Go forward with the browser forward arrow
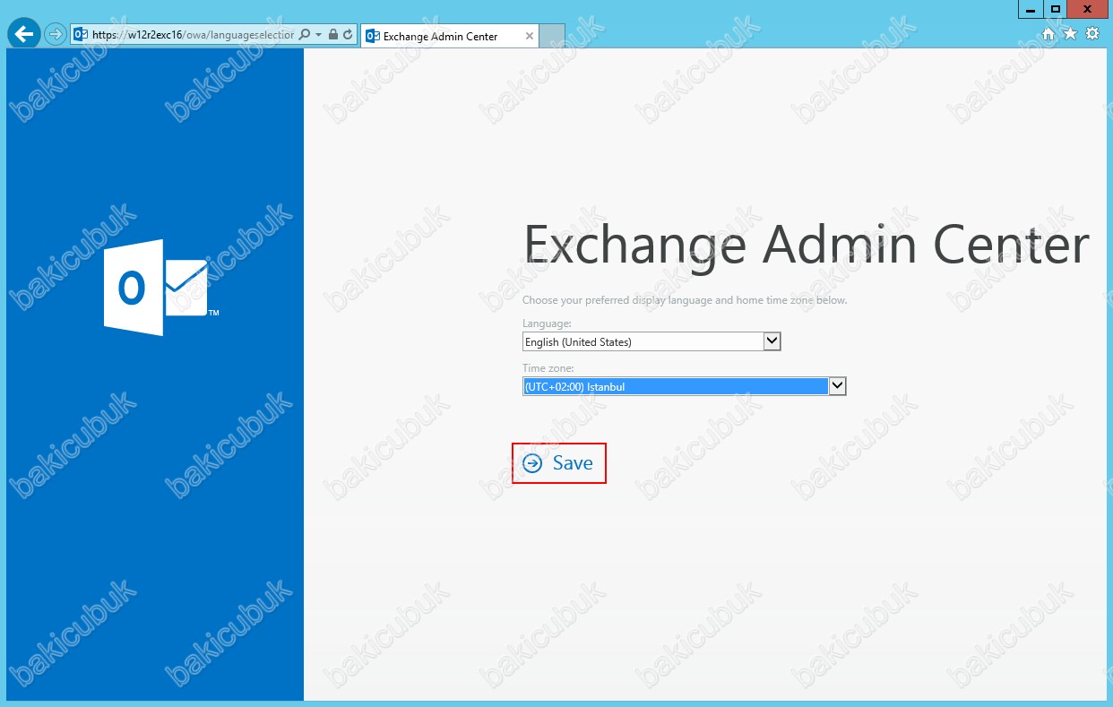1113x707 pixels. click(56, 35)
